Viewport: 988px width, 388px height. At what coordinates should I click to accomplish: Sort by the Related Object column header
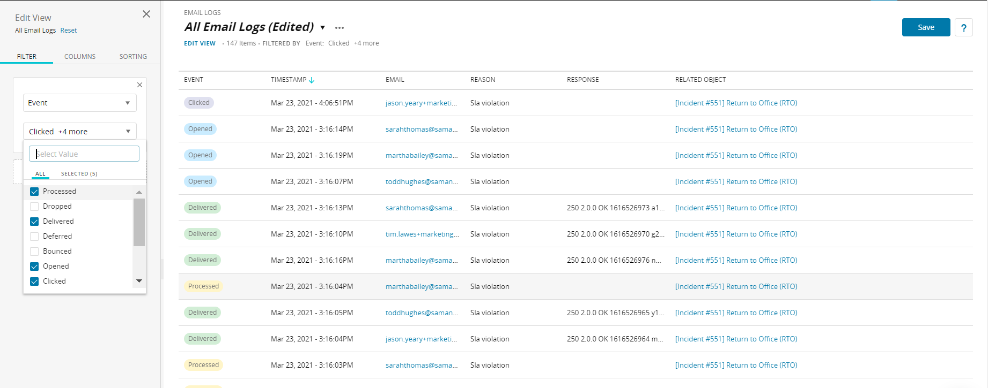point(701,80)
